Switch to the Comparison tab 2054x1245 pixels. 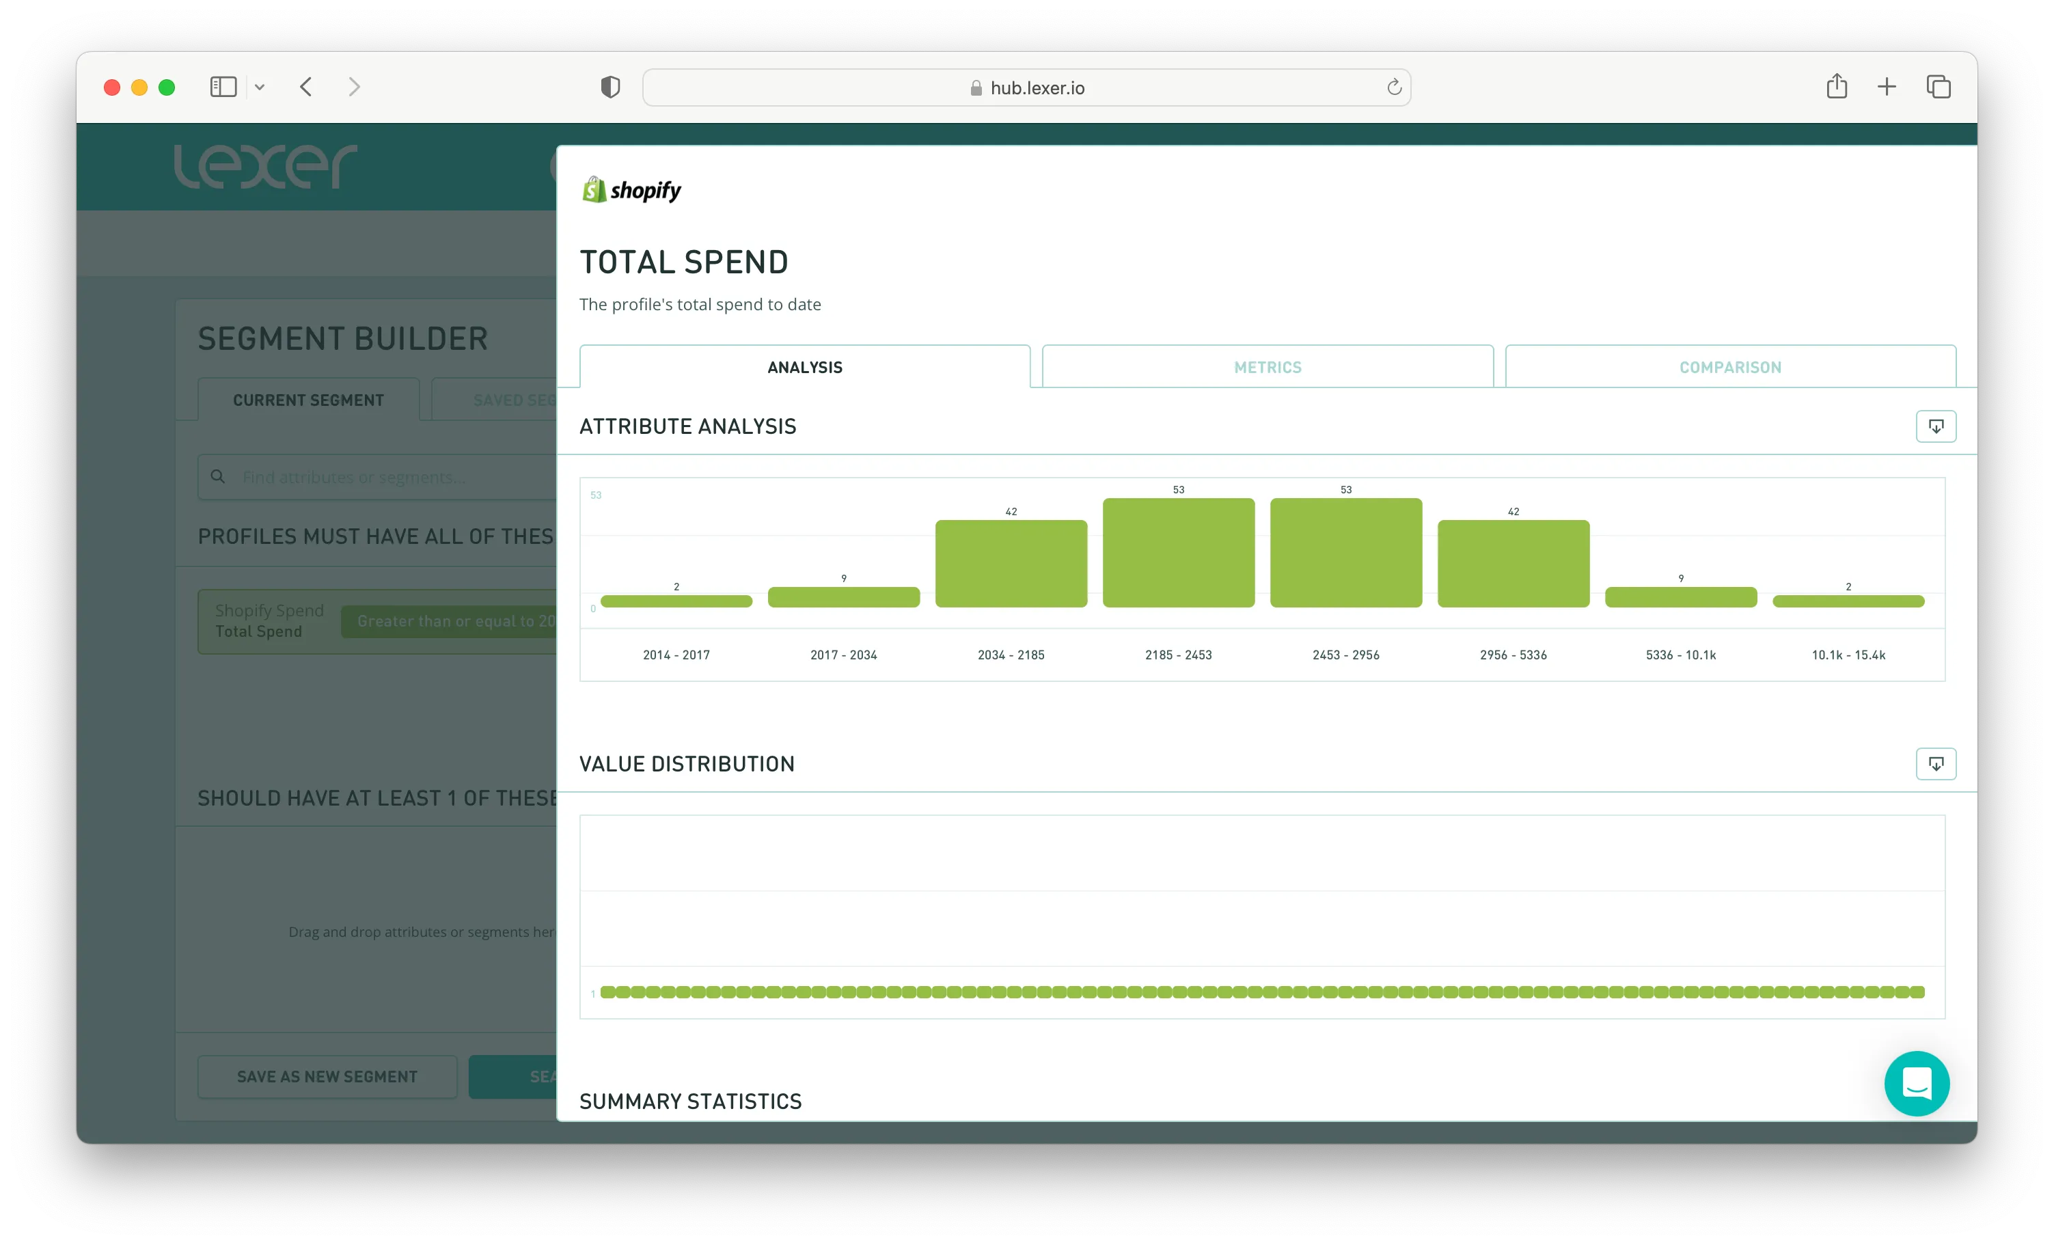[1729, 367]
